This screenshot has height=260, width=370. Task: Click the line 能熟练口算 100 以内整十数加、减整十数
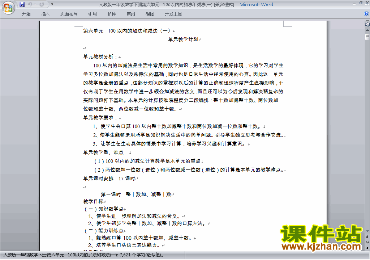point(141,238)
